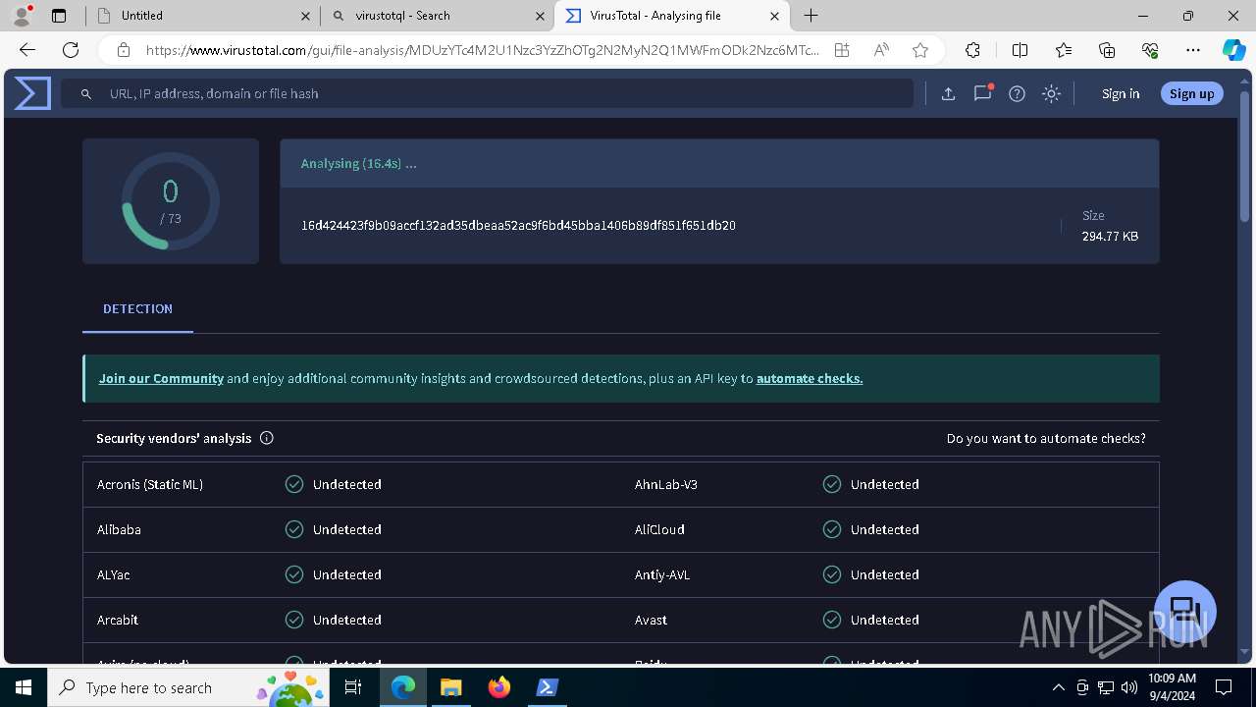Switch to the virustotql - Search tab

pyautogui.click(x=438, y=16)
